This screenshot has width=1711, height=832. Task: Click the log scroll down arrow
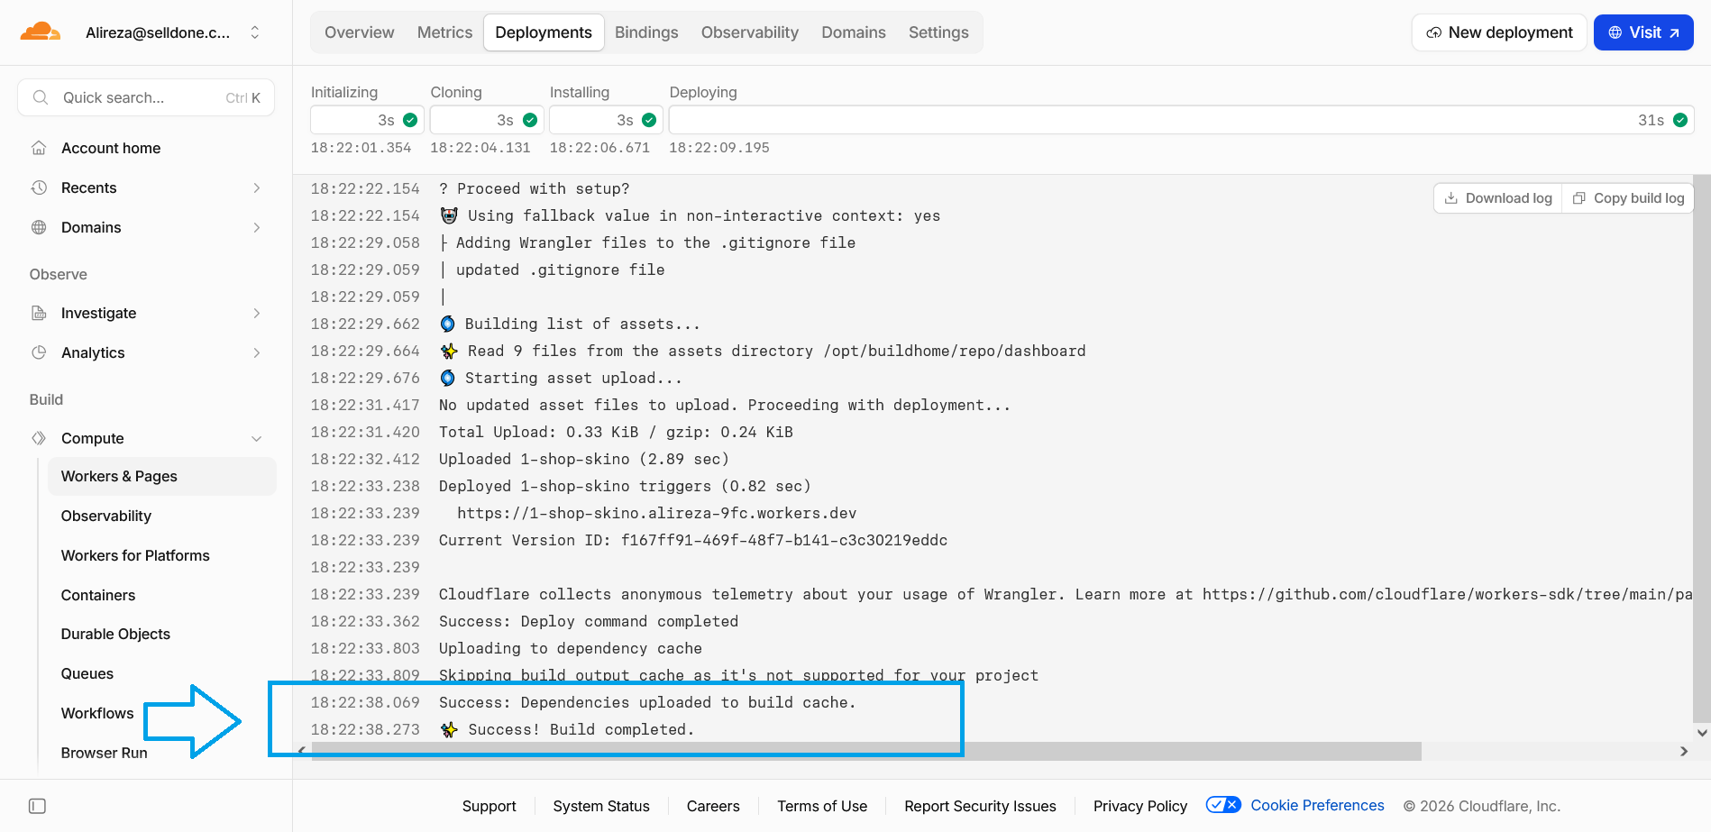point(1702,733)
